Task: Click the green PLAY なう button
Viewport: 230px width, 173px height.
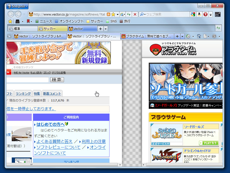Action: (x=208, y=143)
